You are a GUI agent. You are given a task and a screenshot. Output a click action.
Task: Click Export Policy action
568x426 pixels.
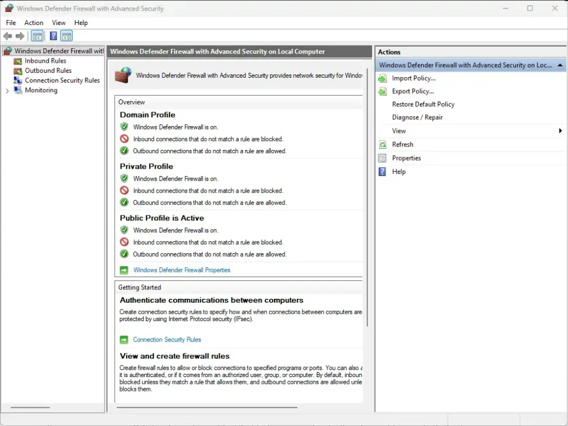[x=413, y=92]
